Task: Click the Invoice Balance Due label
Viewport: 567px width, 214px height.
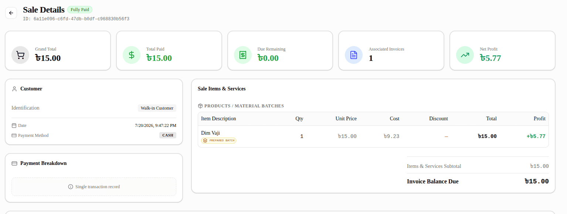Action: pos(433,182)
